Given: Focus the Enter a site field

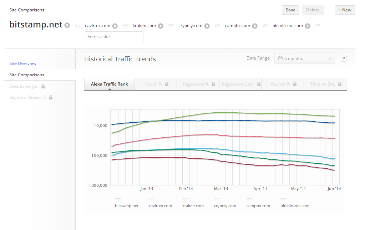Looking at the screenshot, I should pos(114,37).
